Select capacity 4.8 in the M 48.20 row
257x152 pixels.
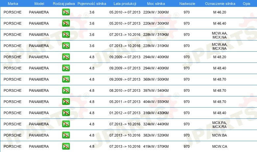[x=92, y=57]
